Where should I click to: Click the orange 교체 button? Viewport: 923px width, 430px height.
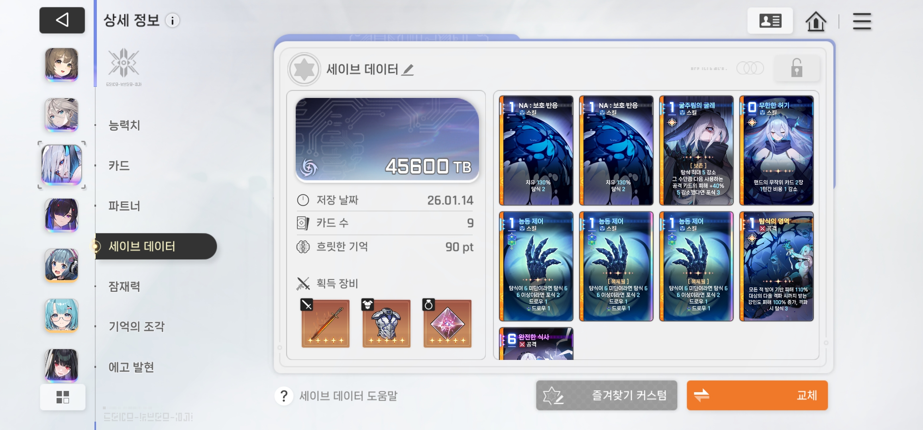tap(757, 395)
